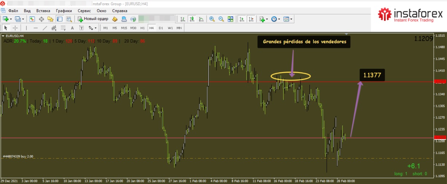
Task: Select the horizontal line tool
Action: click(x=35, y=28)
